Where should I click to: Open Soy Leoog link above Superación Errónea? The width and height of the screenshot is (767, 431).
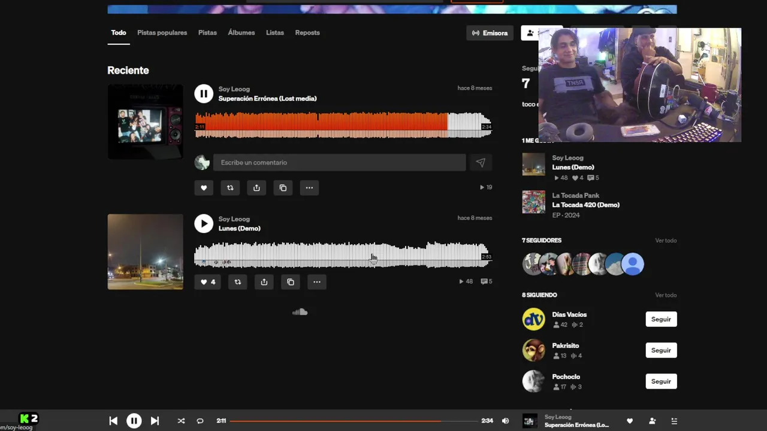(234, 89)
